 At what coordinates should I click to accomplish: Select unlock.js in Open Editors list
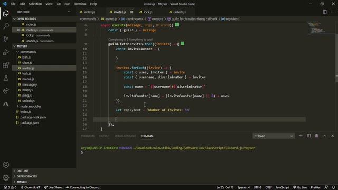point(44,41)
